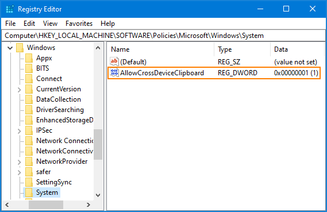Open the Favorites menu
Image resolution: width=327 pixels, height=212 pixels.
coord(79,24)
